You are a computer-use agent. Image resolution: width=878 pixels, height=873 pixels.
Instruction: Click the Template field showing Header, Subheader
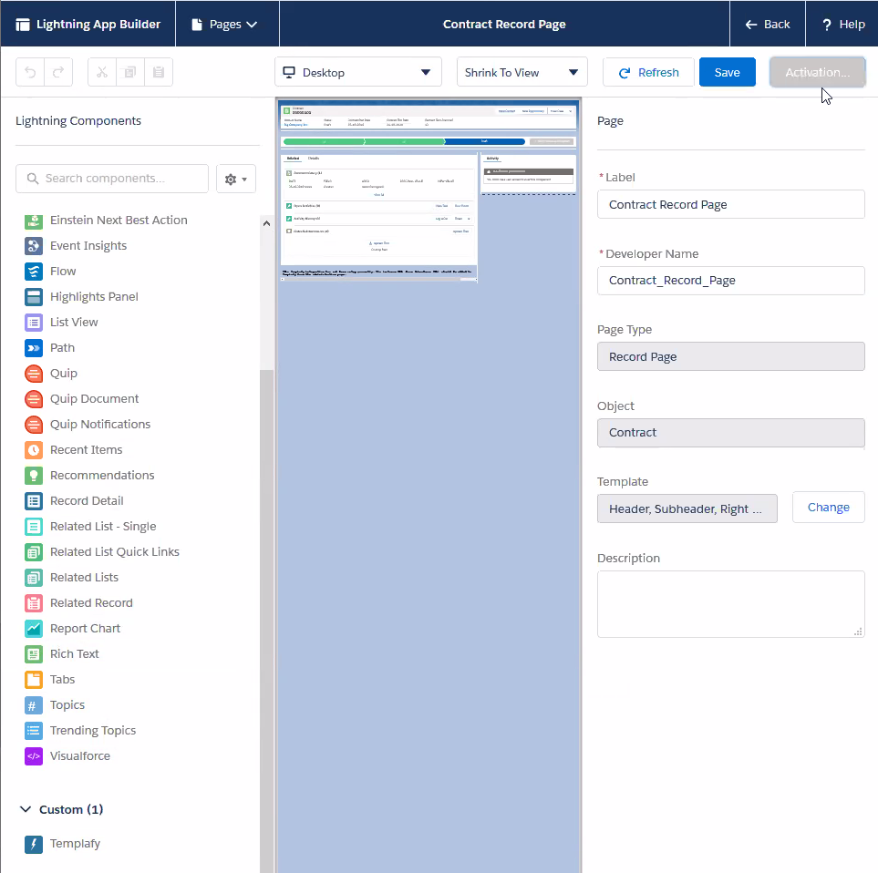coord(687,508)
